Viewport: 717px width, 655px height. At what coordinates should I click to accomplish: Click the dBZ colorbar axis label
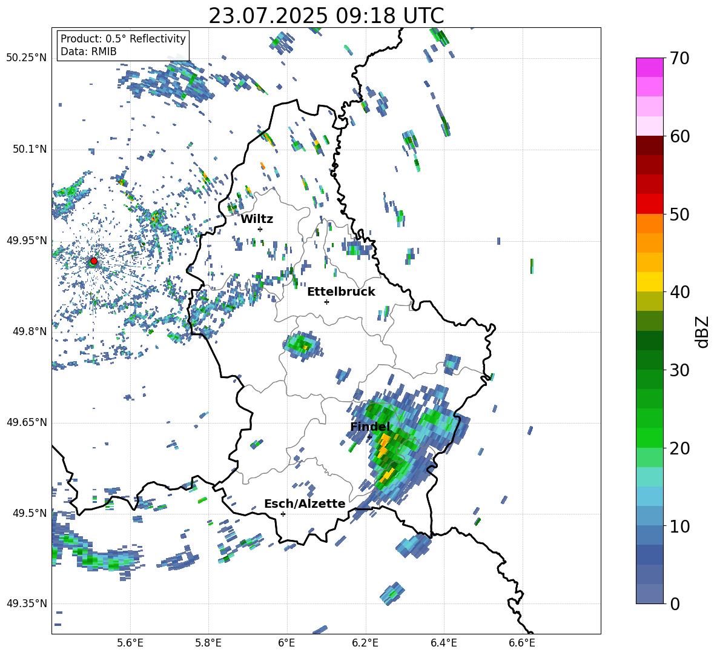[703, 331]
